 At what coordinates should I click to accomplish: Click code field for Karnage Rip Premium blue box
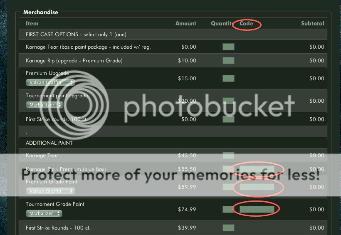(257, 169)
